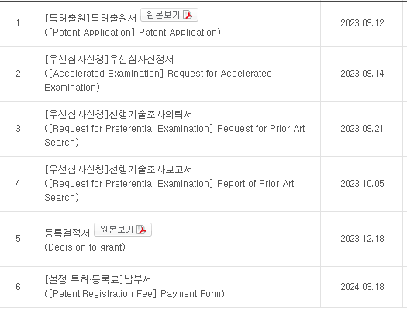Open PDF icon for Patent Application original
Image resolution: width=407 pixels, height=318 pixels.
pyautogui.click(x=188, y=15)
